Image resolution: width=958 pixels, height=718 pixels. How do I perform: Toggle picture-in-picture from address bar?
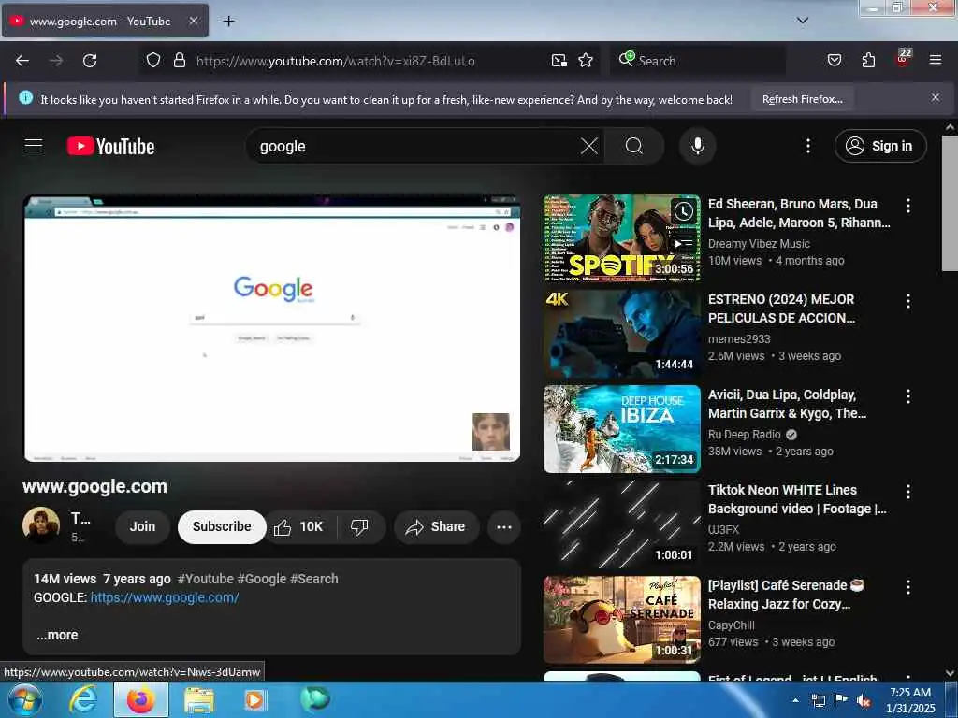click(x=559, y=61)
